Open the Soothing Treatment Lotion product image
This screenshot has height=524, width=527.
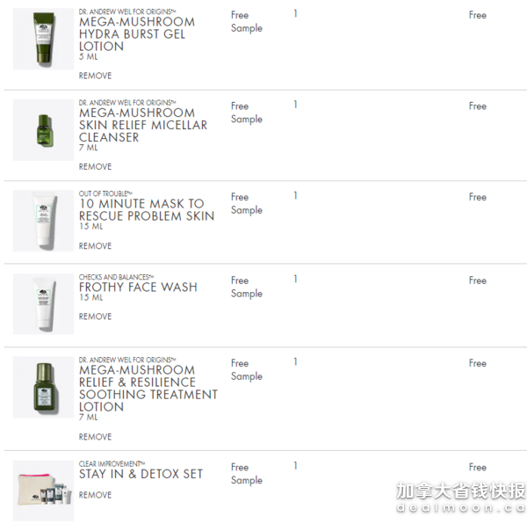coord(43,387)
